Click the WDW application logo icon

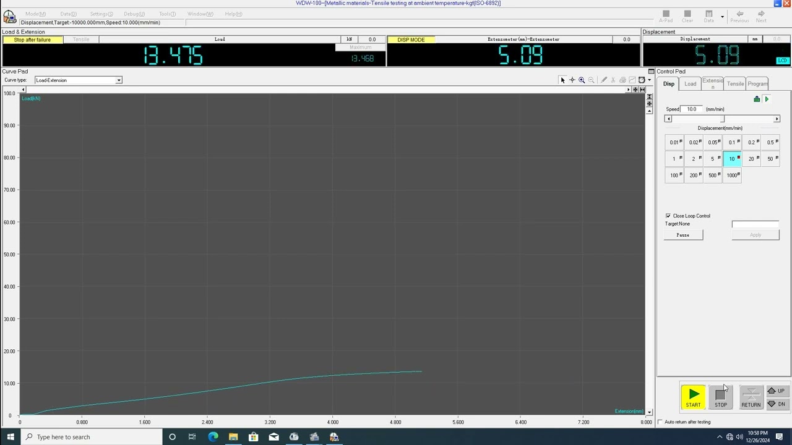[9, 17]
